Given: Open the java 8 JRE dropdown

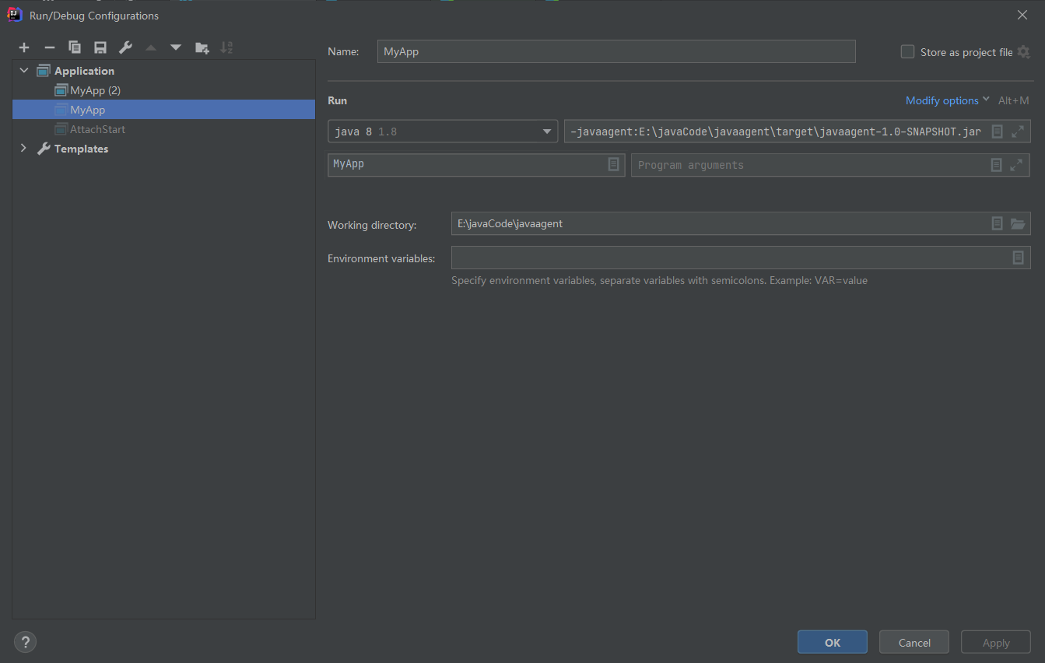Looking at the screenshot, I should [546, 132].
